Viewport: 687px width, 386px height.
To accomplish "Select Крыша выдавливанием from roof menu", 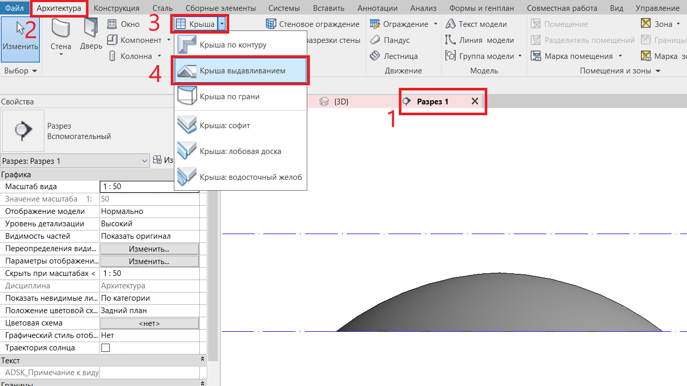I will (x=241, y=71).
